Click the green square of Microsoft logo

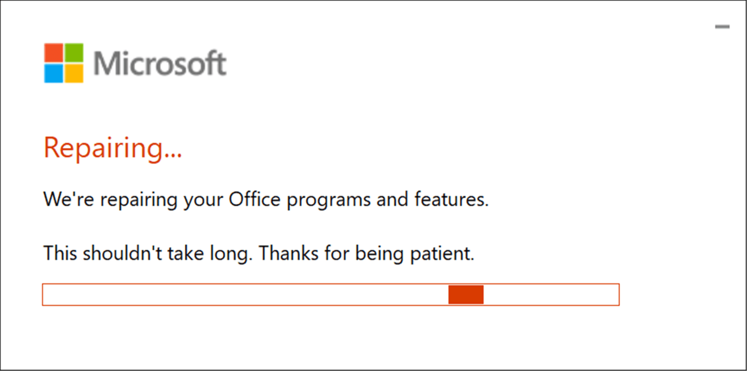tap(74, 53)
